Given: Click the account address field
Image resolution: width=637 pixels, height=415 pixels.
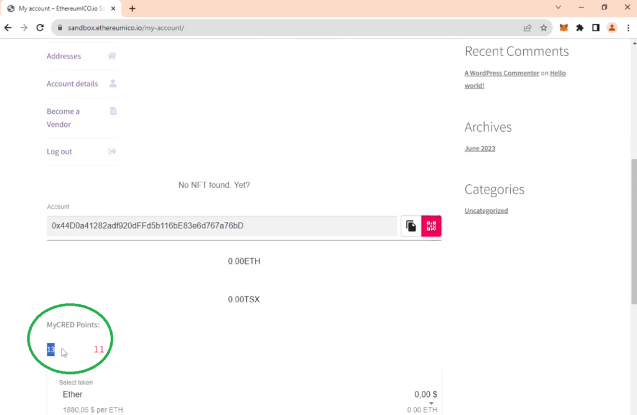Looking at the screenshot, I should click(221, 226).
